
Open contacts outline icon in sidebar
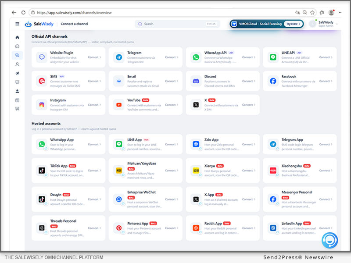tap(17, 64)
